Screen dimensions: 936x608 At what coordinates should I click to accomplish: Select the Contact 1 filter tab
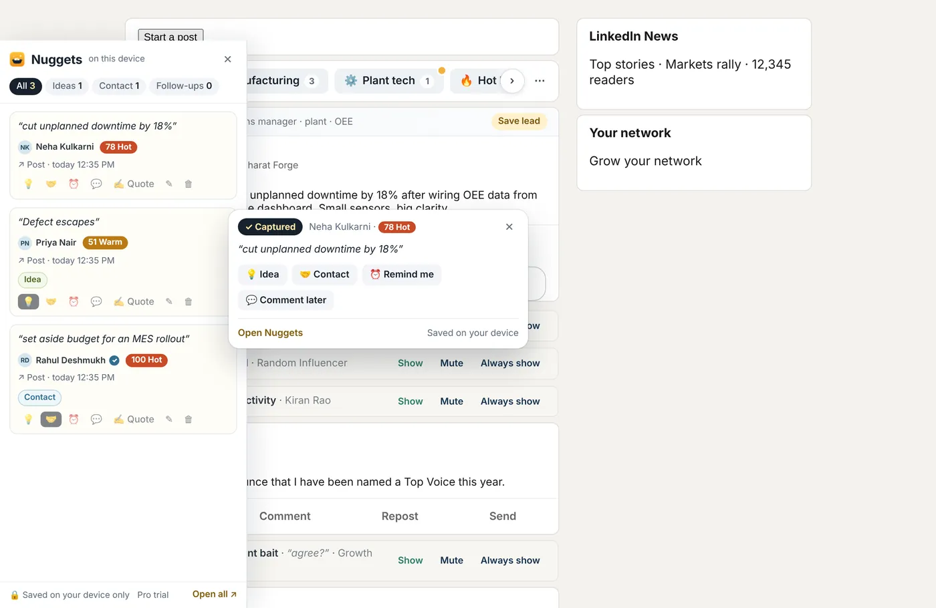(x=119, y=86)
